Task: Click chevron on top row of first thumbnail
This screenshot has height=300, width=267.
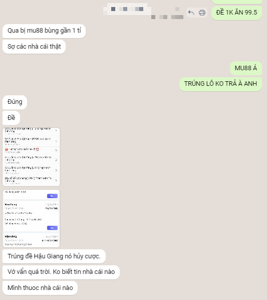Action: (56, 130)
